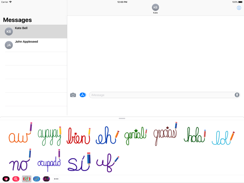Tap the blue App Store apps button
This screenshot has width=244, height=183.
click(83, 95)
